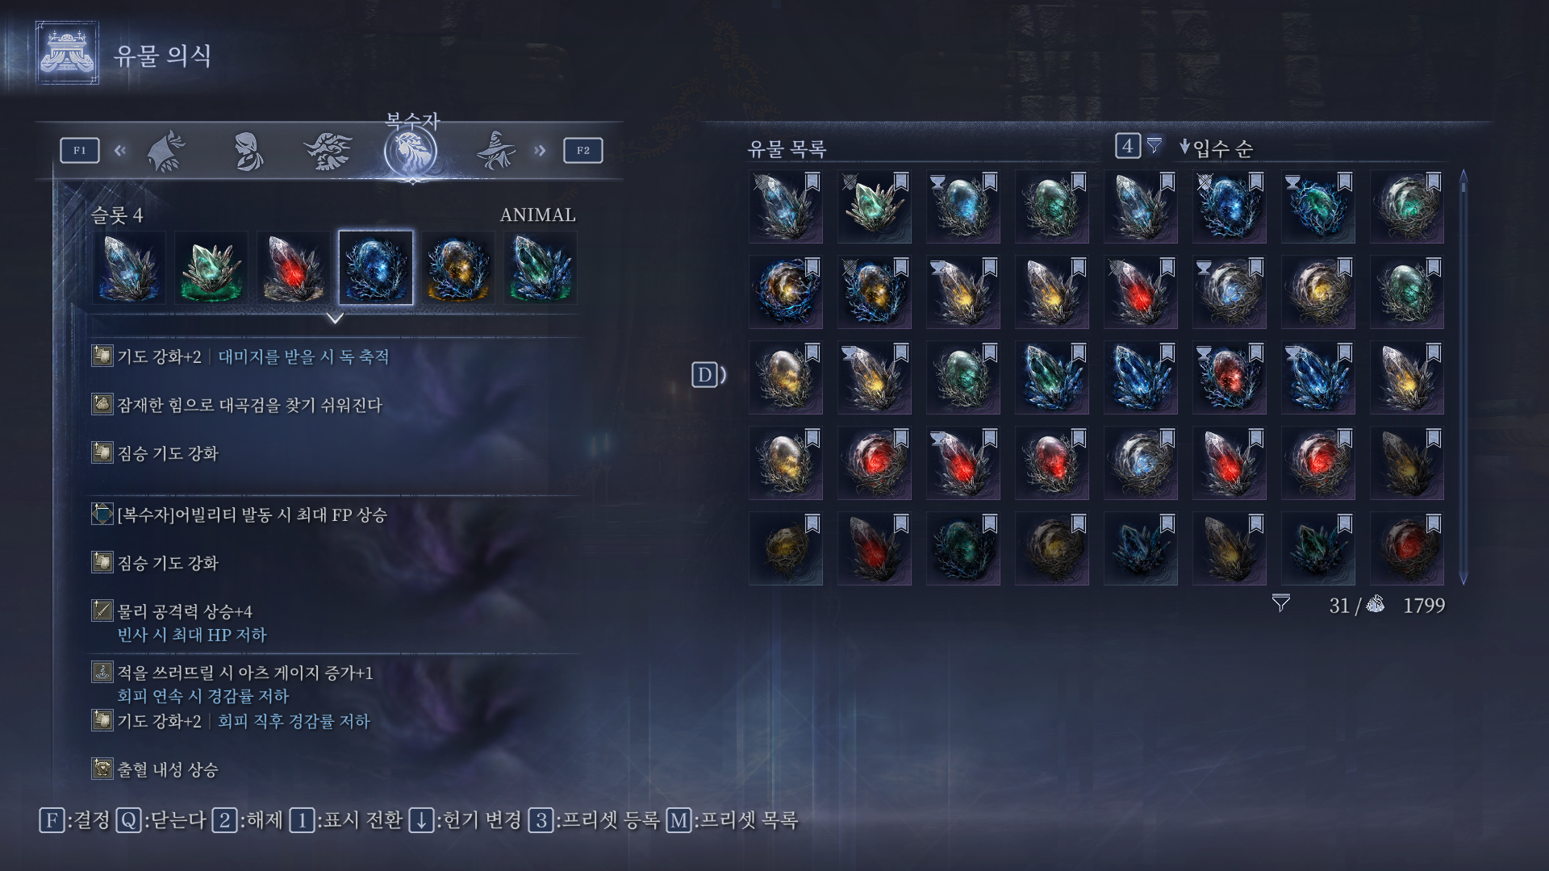Go to next character with right double-chevron
1549x871 pixels.
(x=540, y=150)
